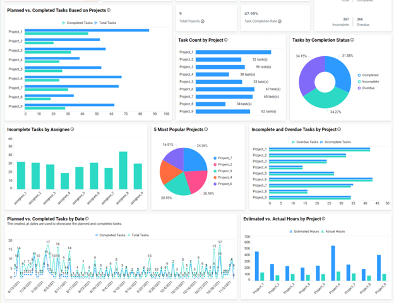This screenshot has width=394, height=303.
Task: Click info icon for Incomplete Tasks by Assignee
Action: [x=73, y=129]
